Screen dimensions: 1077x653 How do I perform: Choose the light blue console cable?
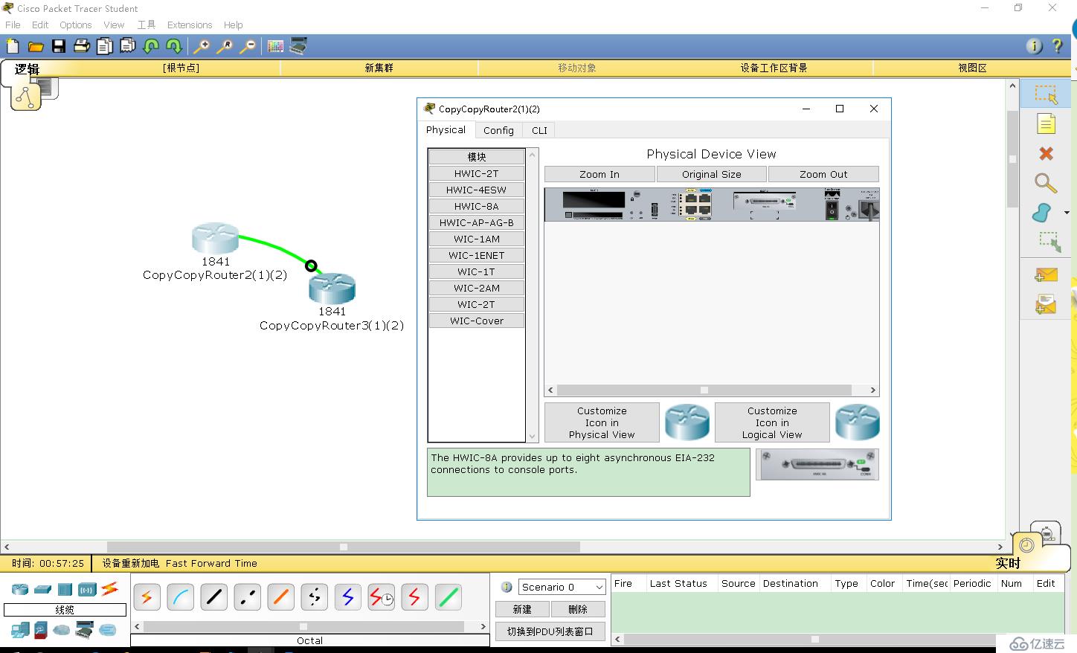tap(180, 597)
